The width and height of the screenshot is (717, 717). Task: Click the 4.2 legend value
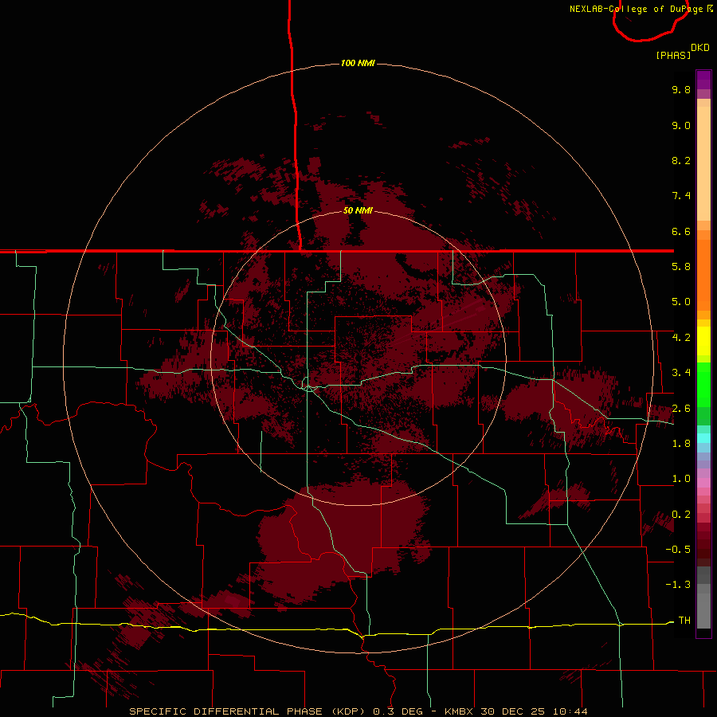681,338
